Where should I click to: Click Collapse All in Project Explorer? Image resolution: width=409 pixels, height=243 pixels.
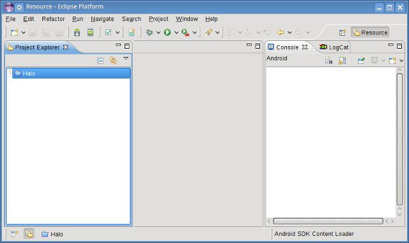click(x=100, y=61)
